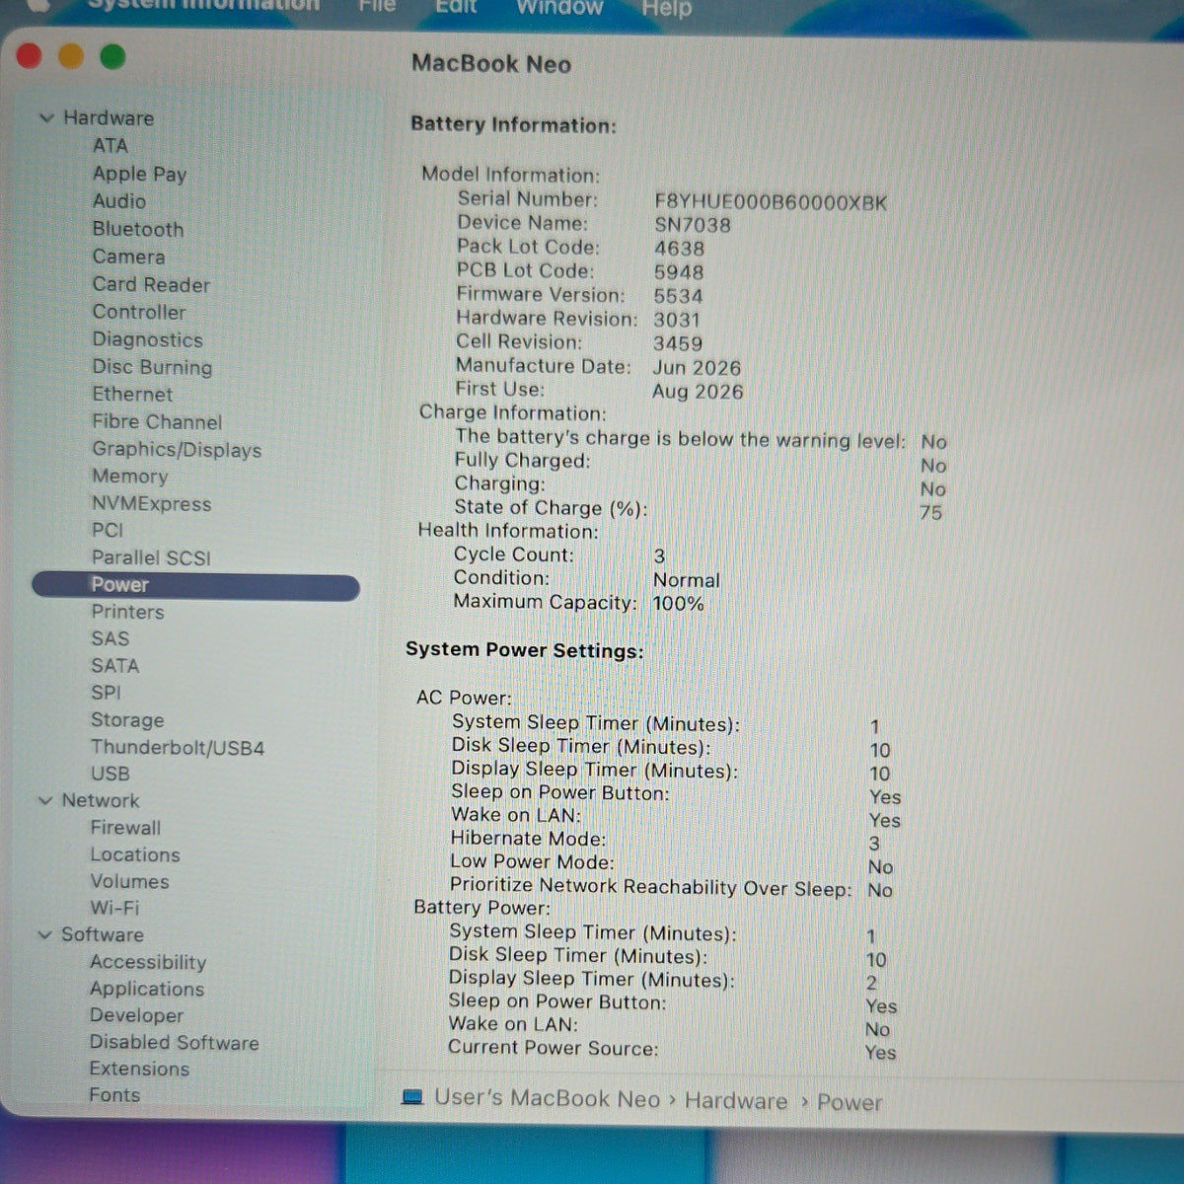
Task: Click the serial number F8YHUE000B60000XBK
Action: tap(771, 202)
